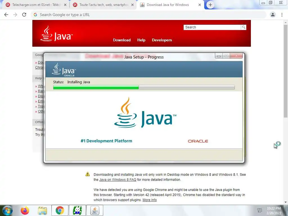Click the Java site search magnifier
The height and width of the screenshot is (216, 288).
(x=244, y=27)
